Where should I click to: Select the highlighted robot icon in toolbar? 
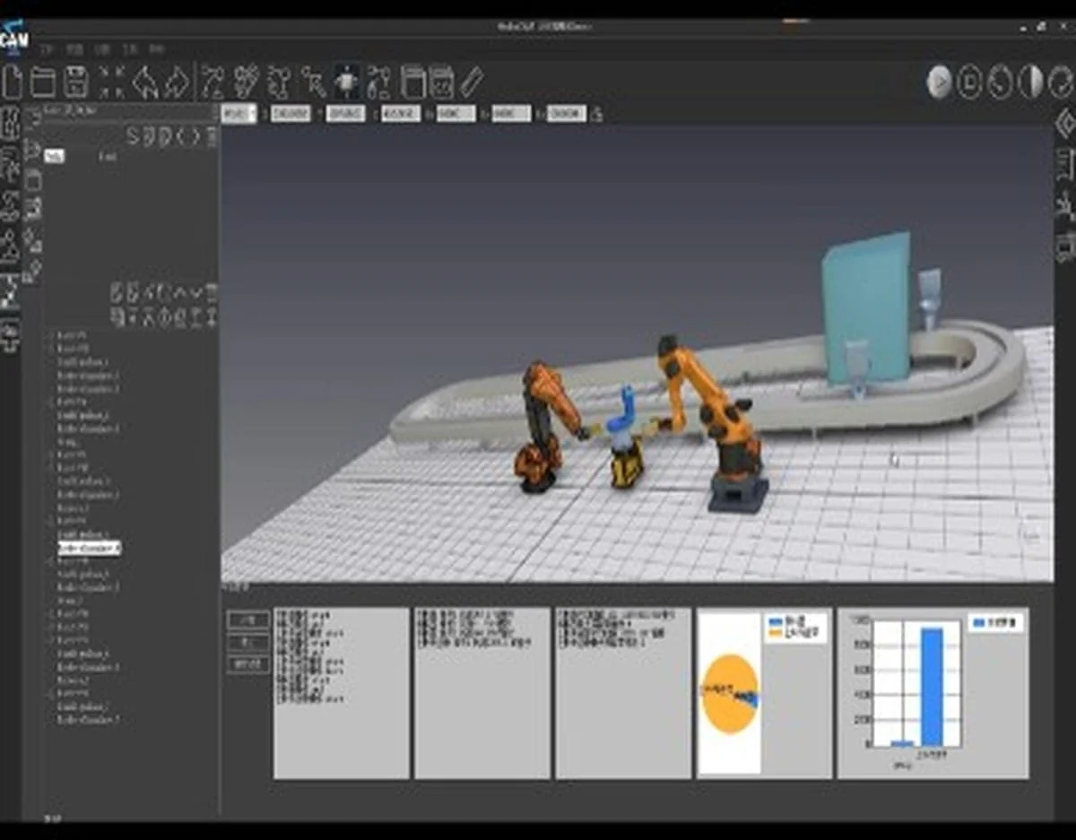[346, 82]
